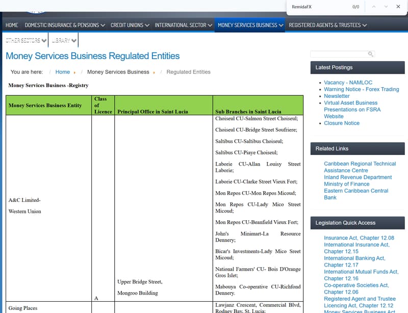Viewport: 408px width, 313px height.
Task: Open Closure Notice posting
Action: [x=342, y=123]
